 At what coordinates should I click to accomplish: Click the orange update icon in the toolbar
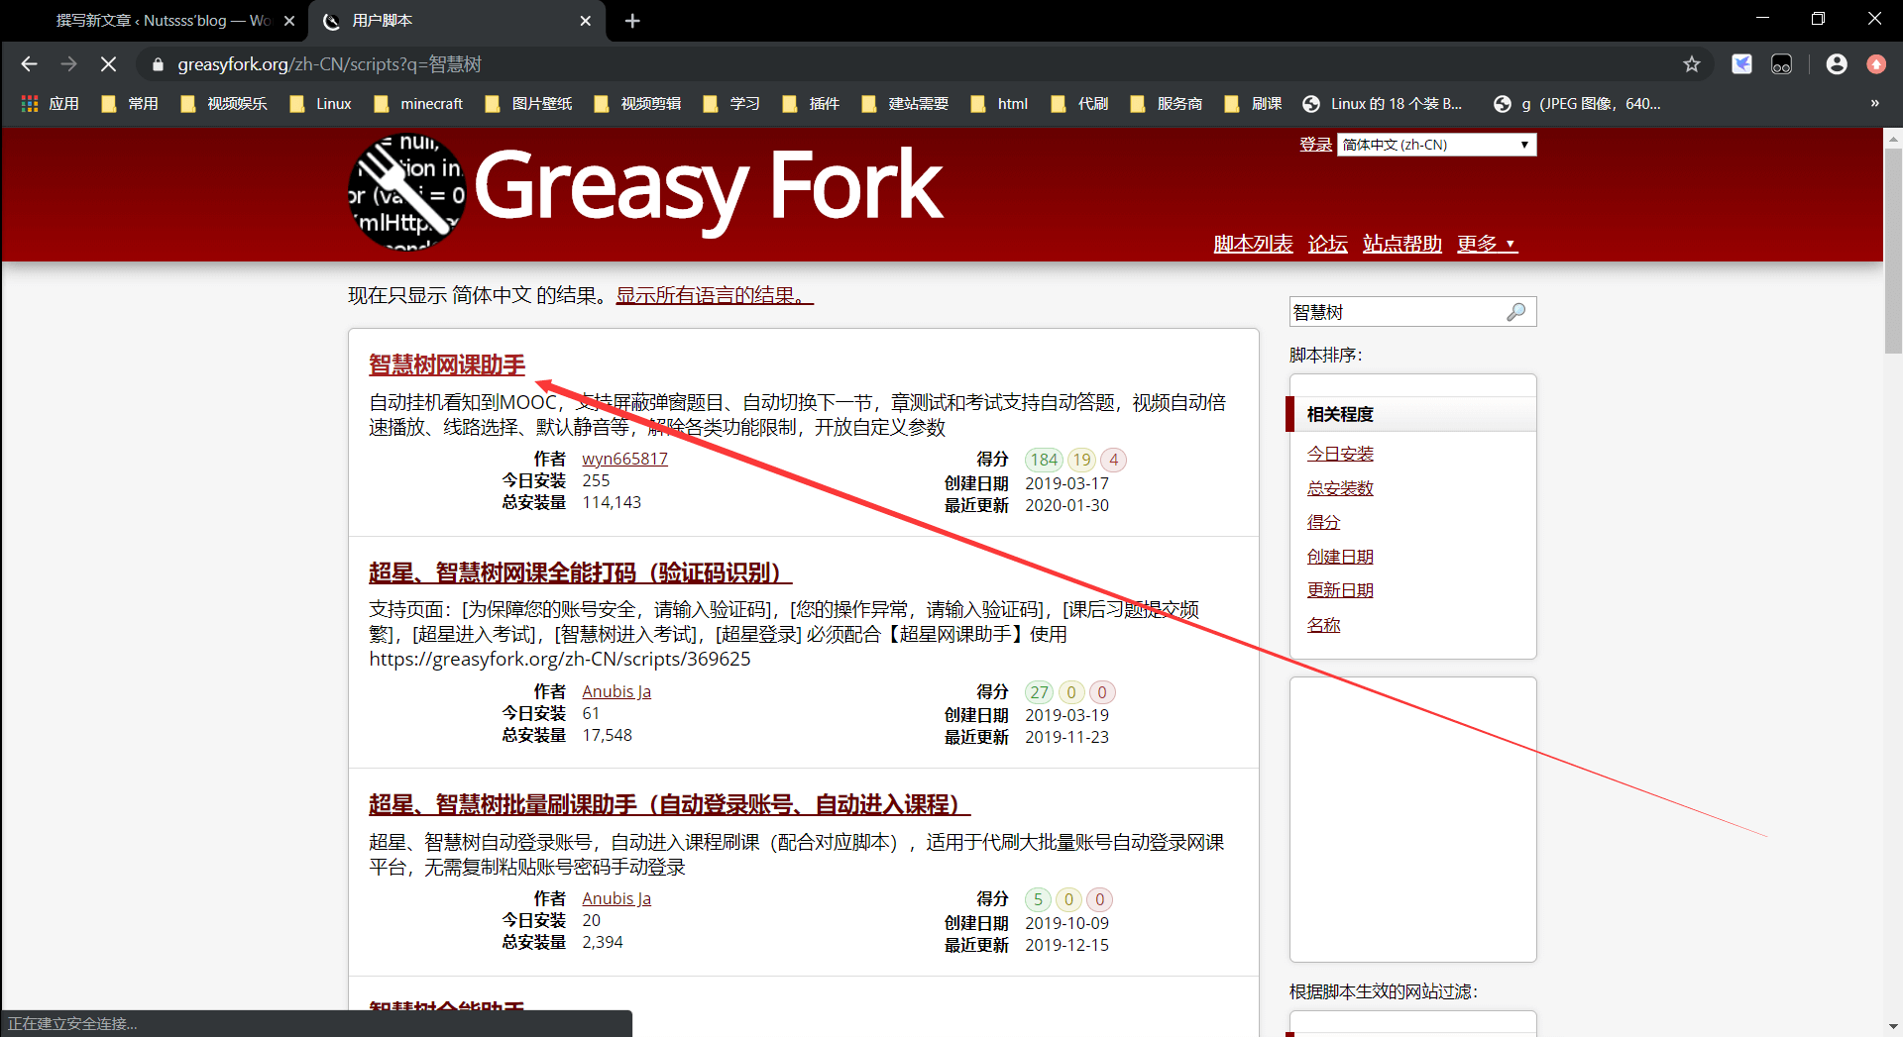[1876, 64]
